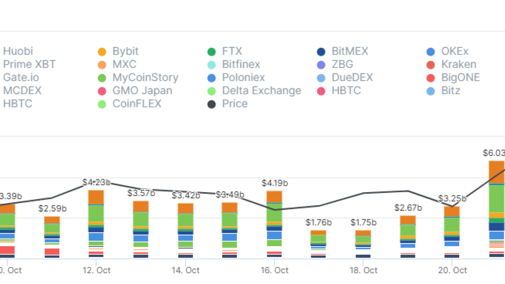This screenshot has width=505, height=284.
Task: Toggle the Bitz legend entry
Action: (x=443, y=91)
